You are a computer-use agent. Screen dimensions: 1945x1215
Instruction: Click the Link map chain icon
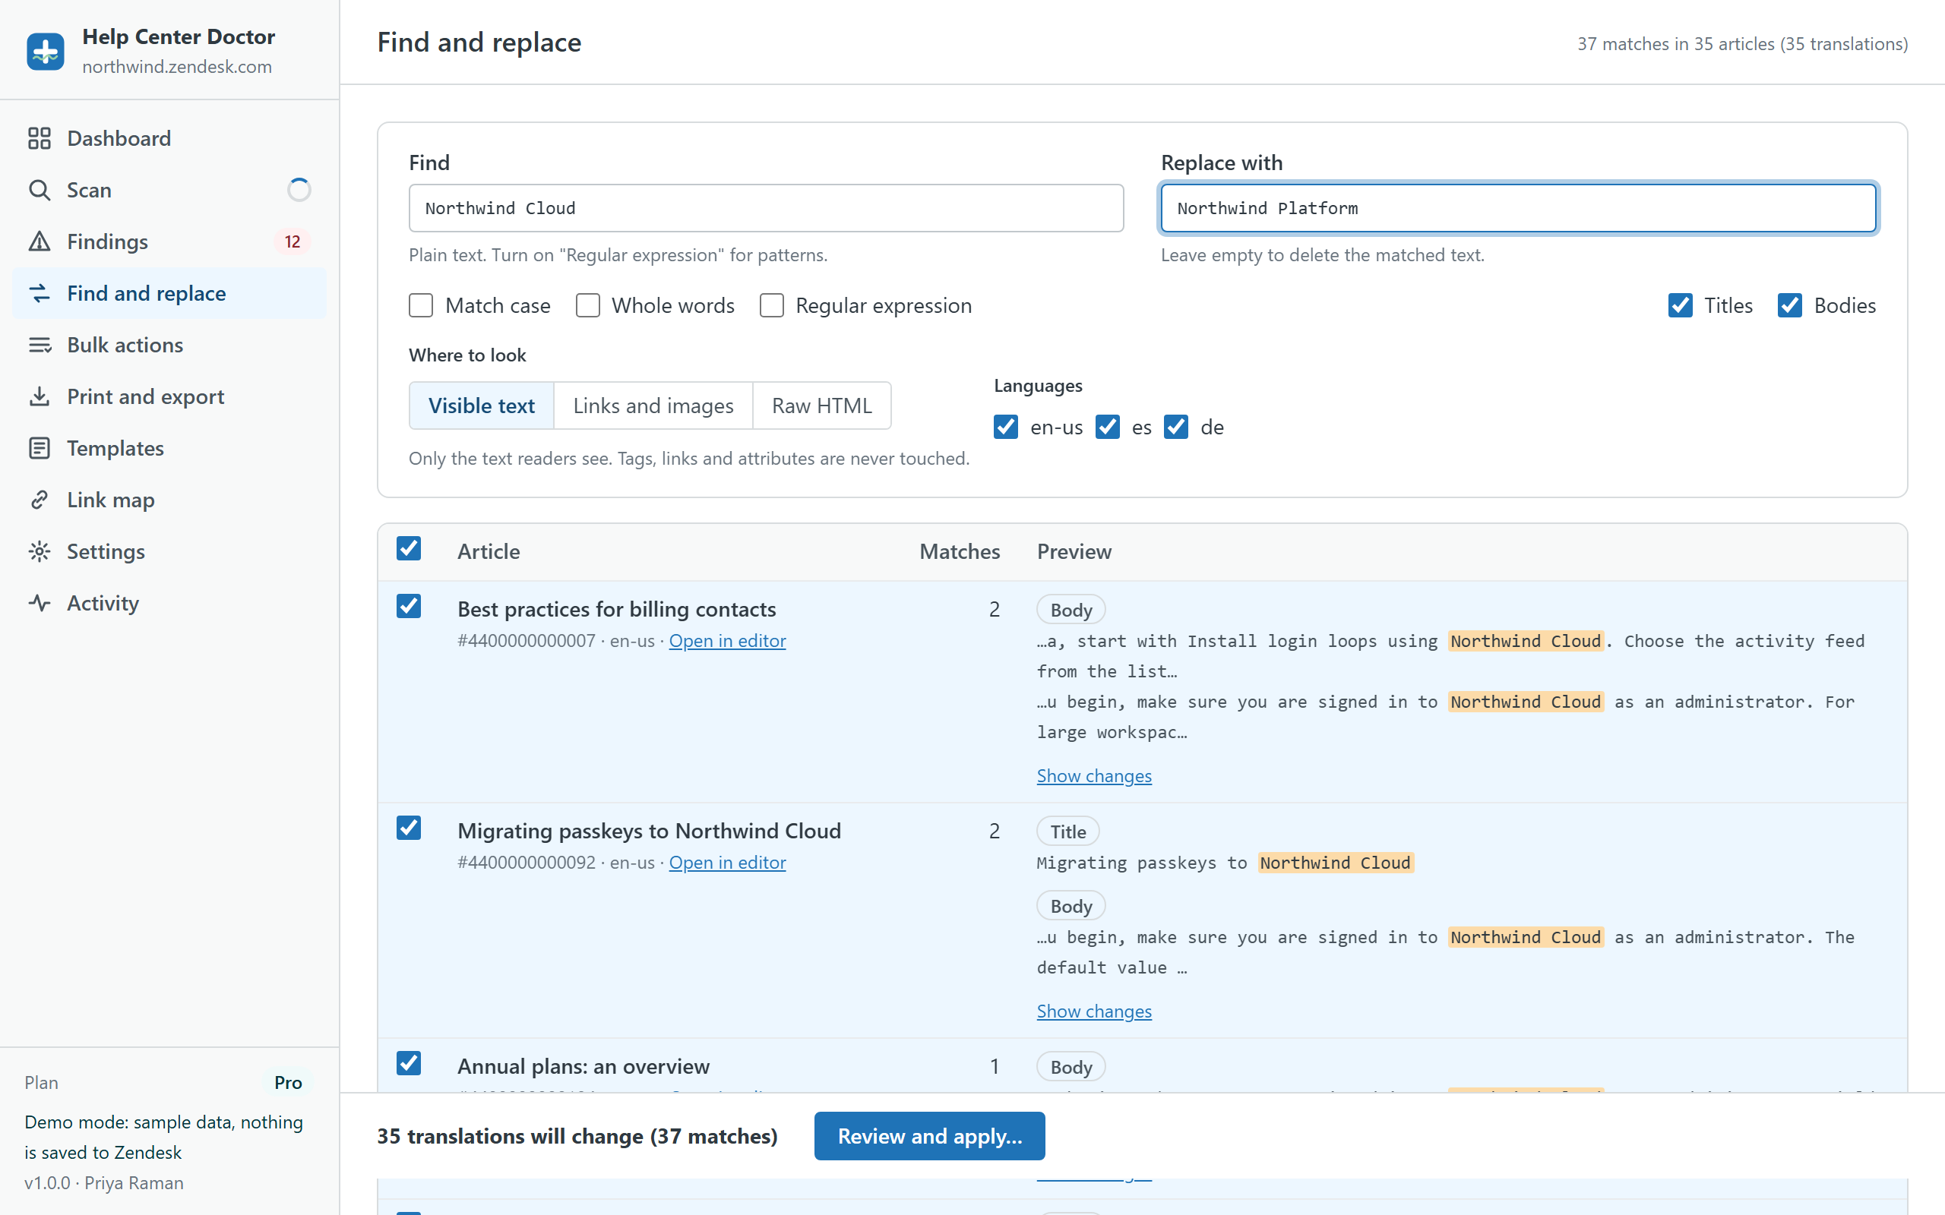pyautogui.click(x=40, y=500)
